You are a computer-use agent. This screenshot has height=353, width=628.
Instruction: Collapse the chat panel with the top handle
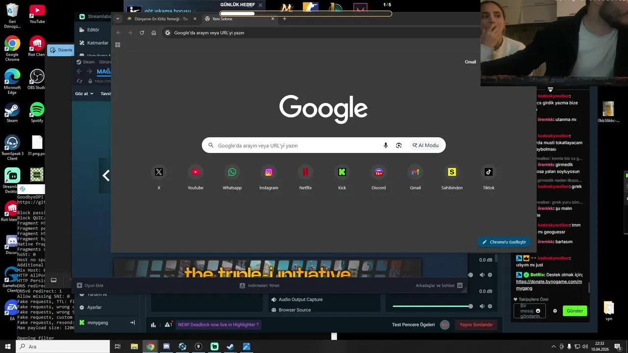(x=550, y=89)
